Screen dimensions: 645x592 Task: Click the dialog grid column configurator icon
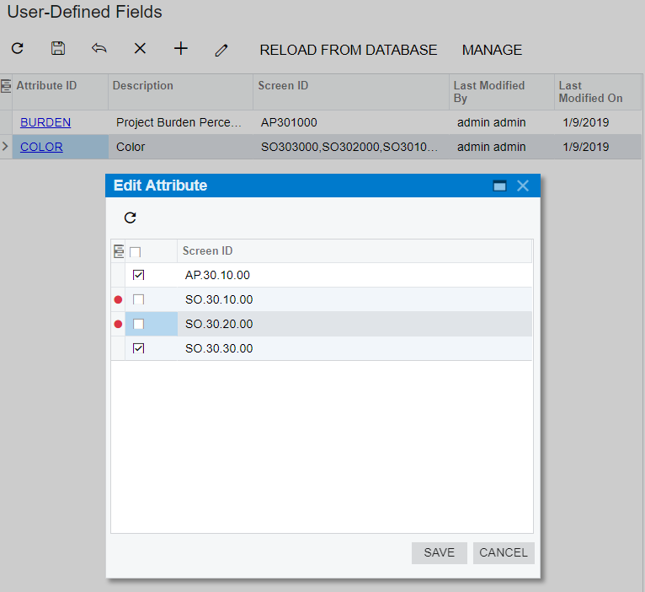click(x=119, y=251)
